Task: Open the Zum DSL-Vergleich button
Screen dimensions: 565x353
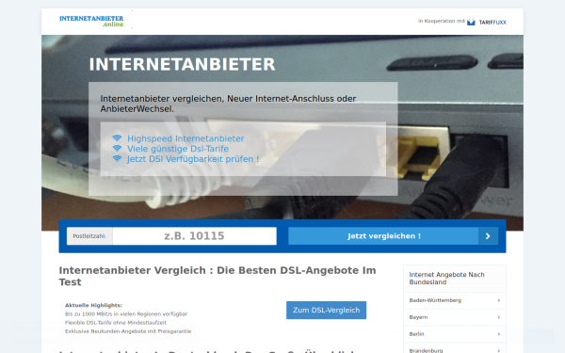Action: (x=326, y=310)
